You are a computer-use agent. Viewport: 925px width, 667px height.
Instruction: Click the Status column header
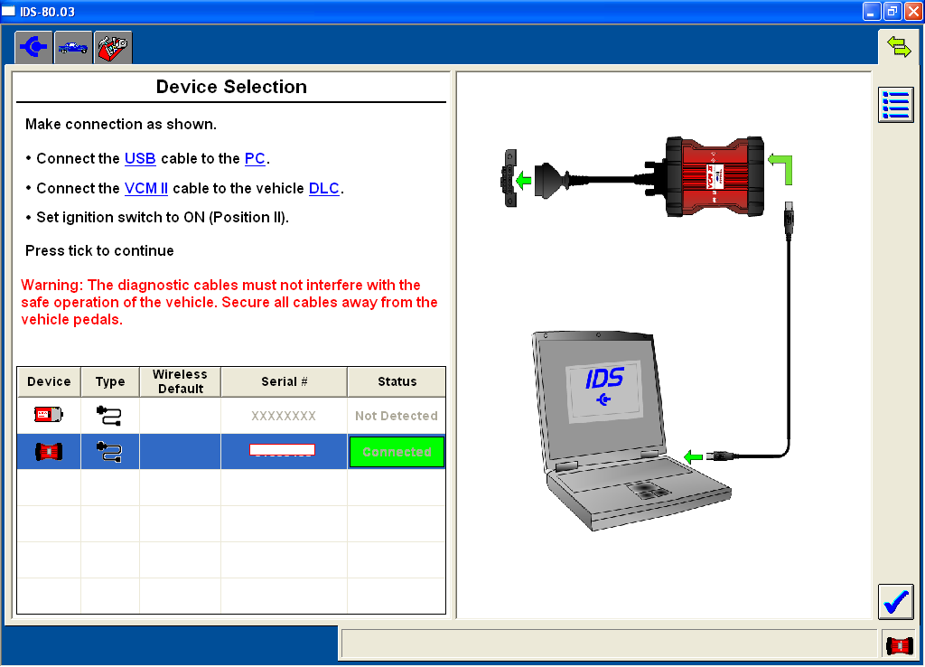pos(397,382)
